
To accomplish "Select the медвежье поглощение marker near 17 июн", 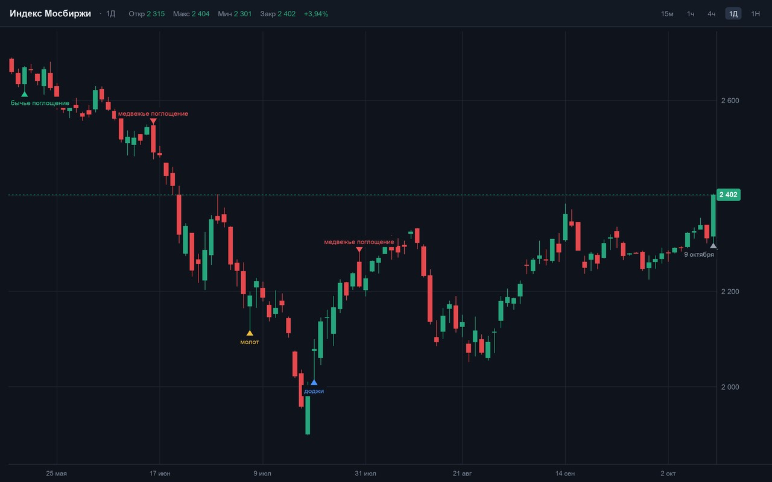I will [153, 121].
